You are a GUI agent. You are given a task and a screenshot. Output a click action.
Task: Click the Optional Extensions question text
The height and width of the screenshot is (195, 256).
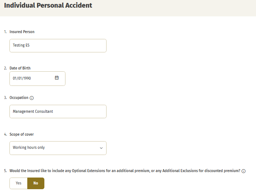[x=125, y=171]
